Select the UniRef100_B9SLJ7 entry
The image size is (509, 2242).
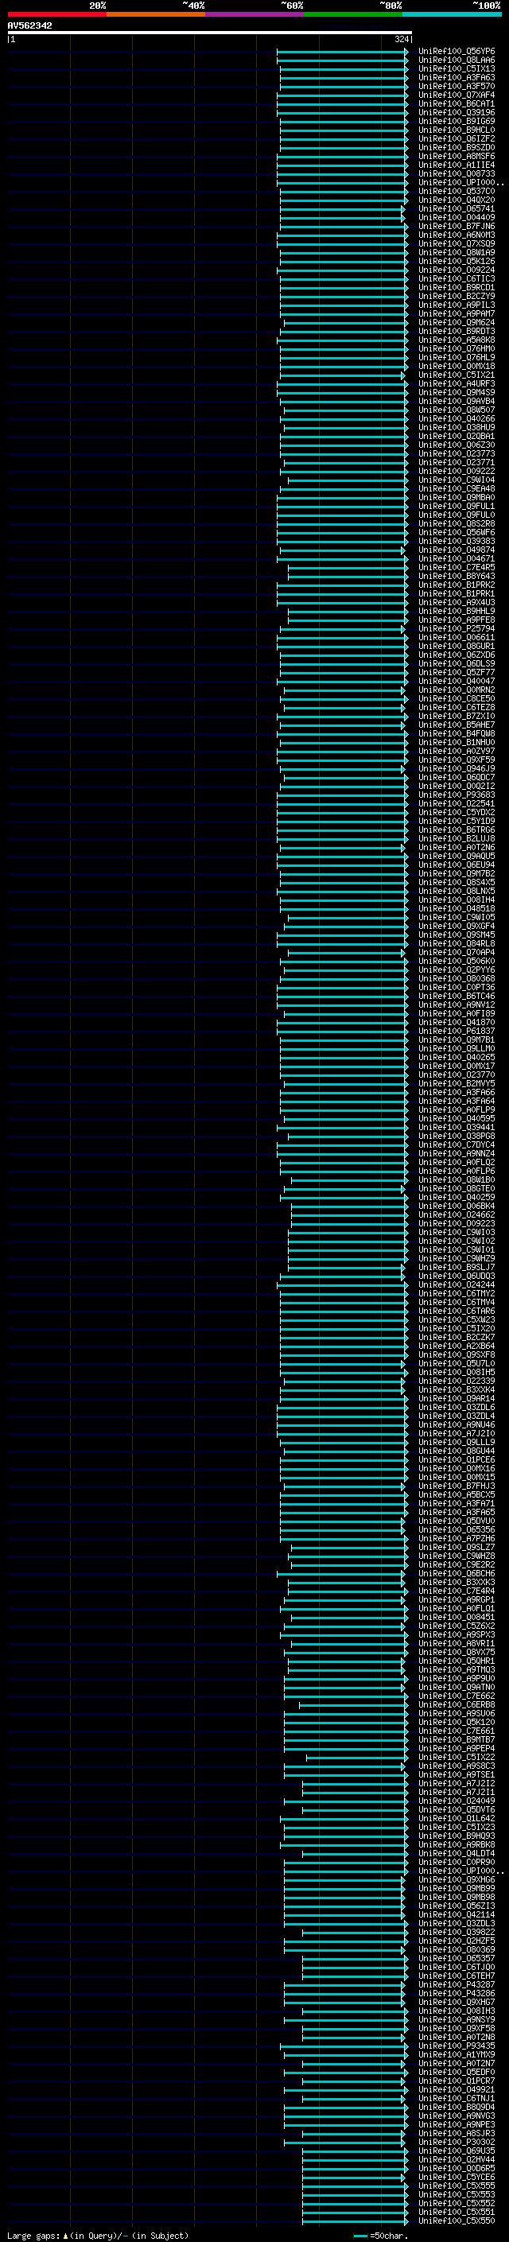pyautogui.click(x=457, y=1266)
